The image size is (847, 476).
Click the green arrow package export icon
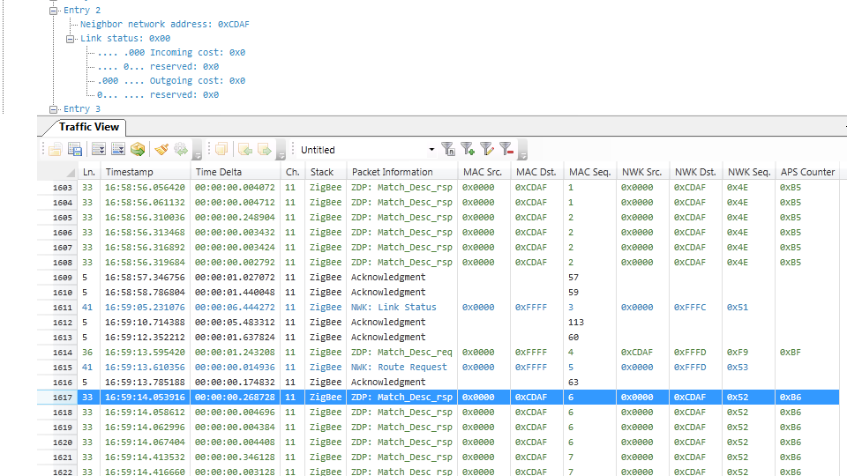tap(138, 150)
